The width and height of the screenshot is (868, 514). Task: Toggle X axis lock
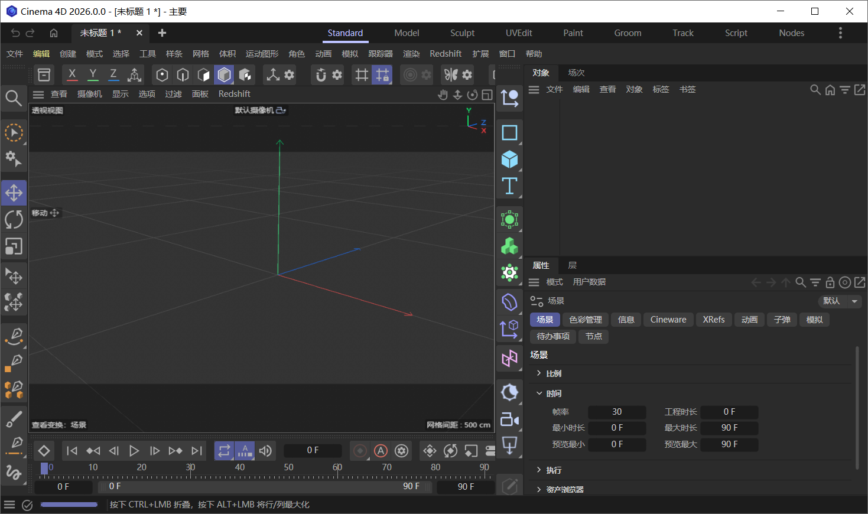[72, 74]
